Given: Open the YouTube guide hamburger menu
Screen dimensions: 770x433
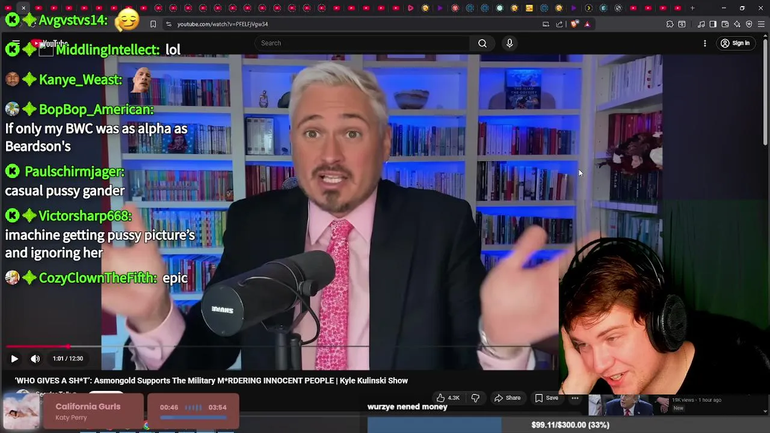Looking at the screenshot, I should coord(16,43).
